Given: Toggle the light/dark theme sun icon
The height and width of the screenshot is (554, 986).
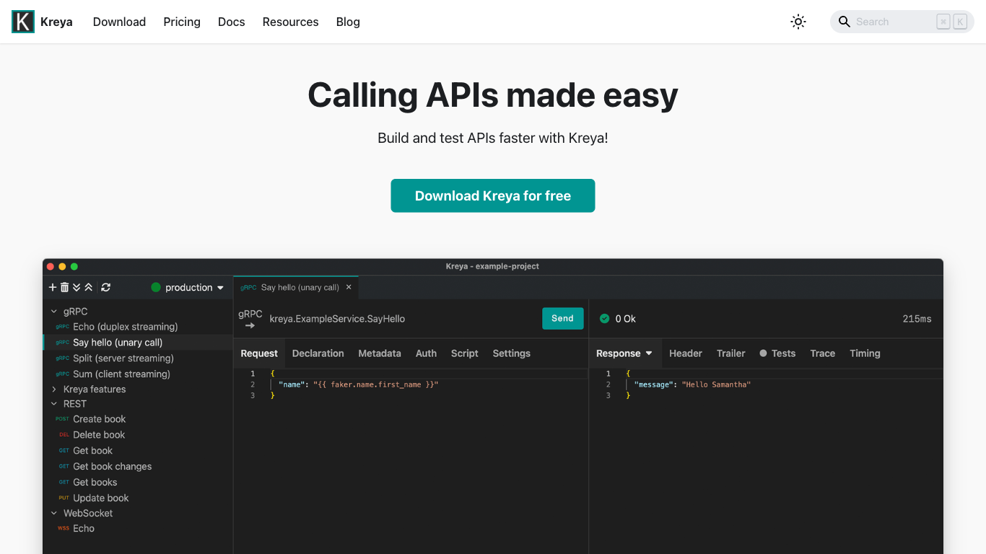Looking at the screenshot, I should (x=798, y=22).
